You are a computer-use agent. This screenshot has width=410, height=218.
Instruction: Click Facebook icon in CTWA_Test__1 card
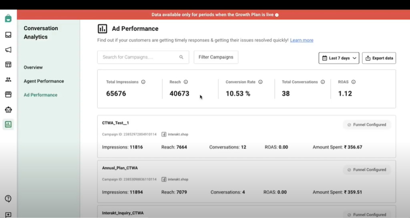coord(164,134)
